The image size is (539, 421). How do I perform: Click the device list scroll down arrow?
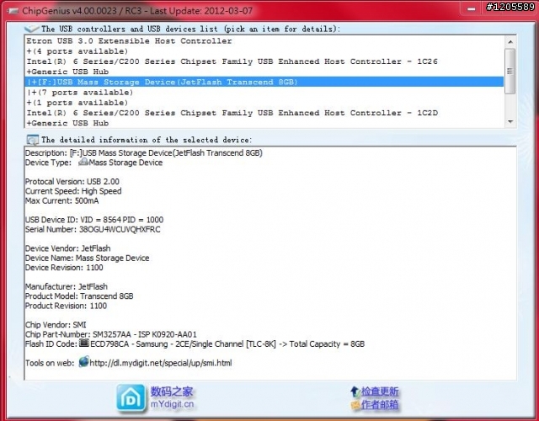[510, 121]
